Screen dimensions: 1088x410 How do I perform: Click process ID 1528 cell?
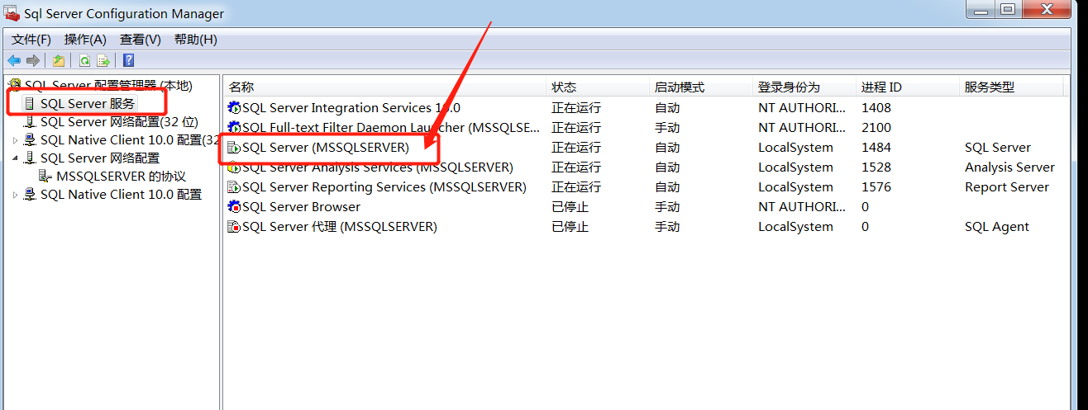[x=876, y=167]
